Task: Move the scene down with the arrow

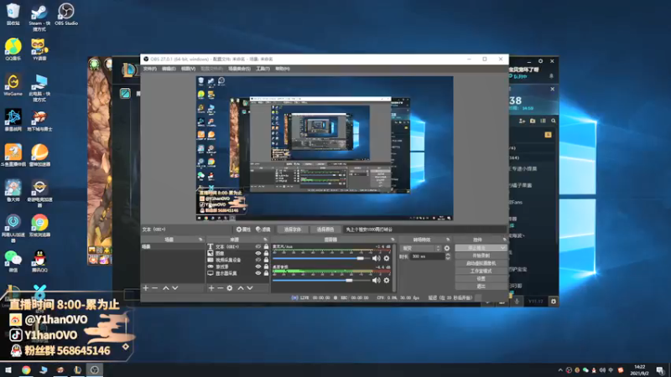Action: tap(175, 288)
